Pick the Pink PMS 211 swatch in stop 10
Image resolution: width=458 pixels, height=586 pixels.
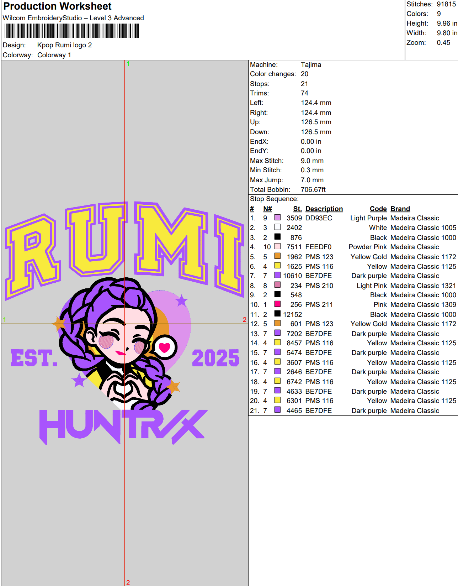[x=277, y=304]
